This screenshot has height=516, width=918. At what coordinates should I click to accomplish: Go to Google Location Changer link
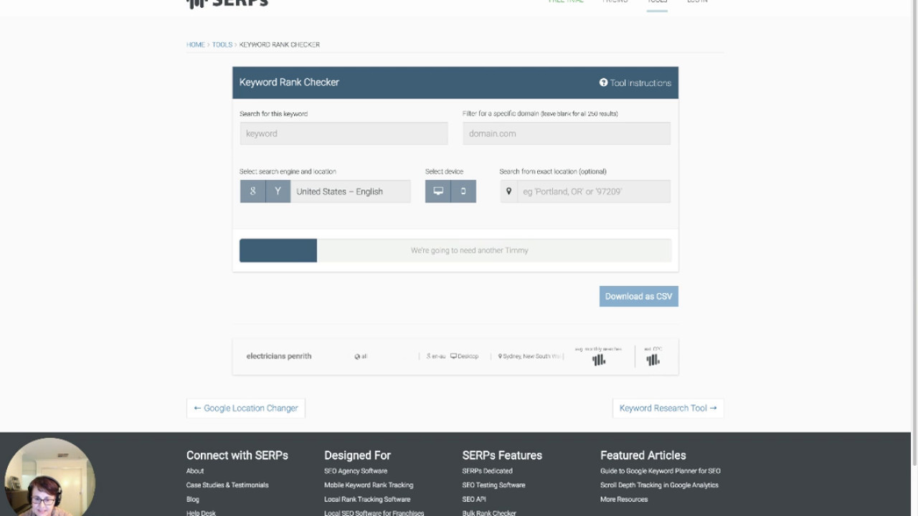(246, 408)
